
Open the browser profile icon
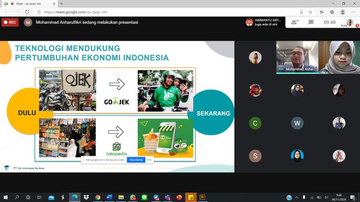pyautogui.click(x=343, y=12)
